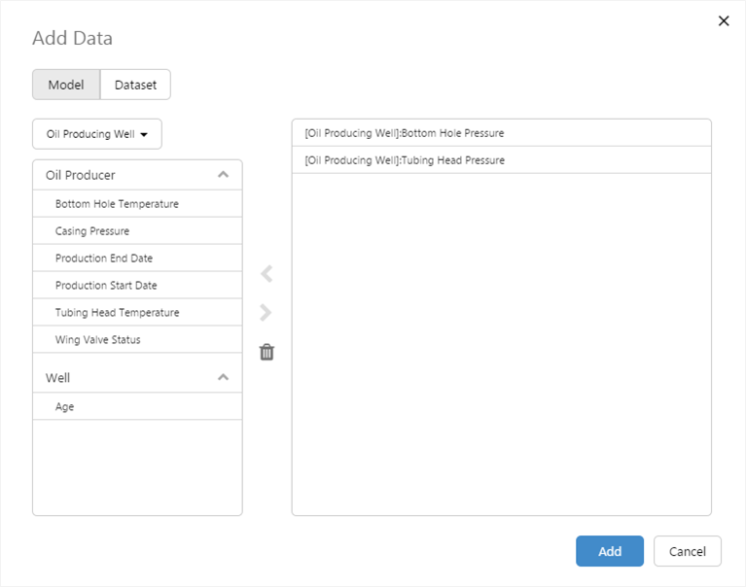
Task: Select the Age property under Well
Action: coord(65,407)
